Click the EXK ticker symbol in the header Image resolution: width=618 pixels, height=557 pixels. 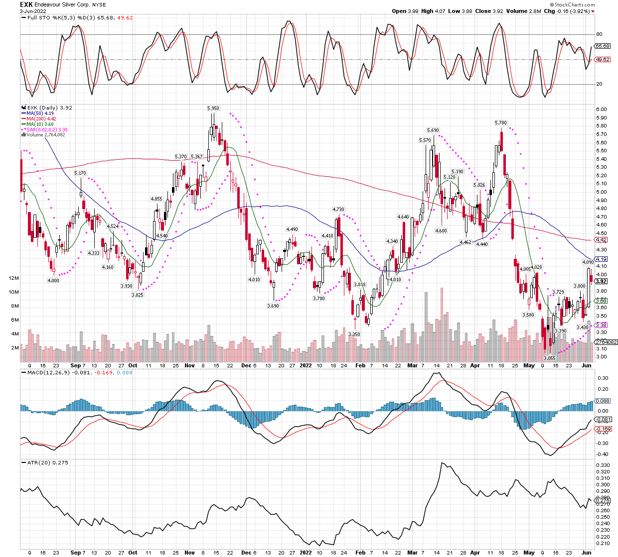26,4
